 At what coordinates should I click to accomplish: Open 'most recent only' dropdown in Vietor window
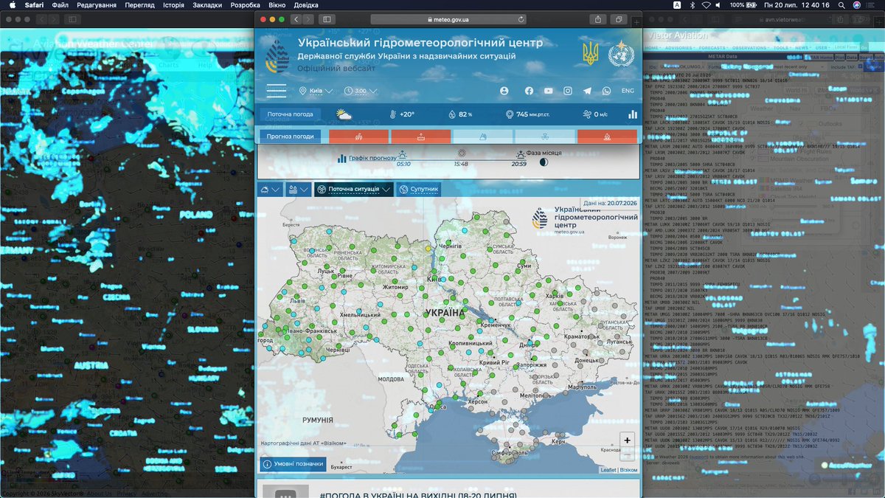800,66
